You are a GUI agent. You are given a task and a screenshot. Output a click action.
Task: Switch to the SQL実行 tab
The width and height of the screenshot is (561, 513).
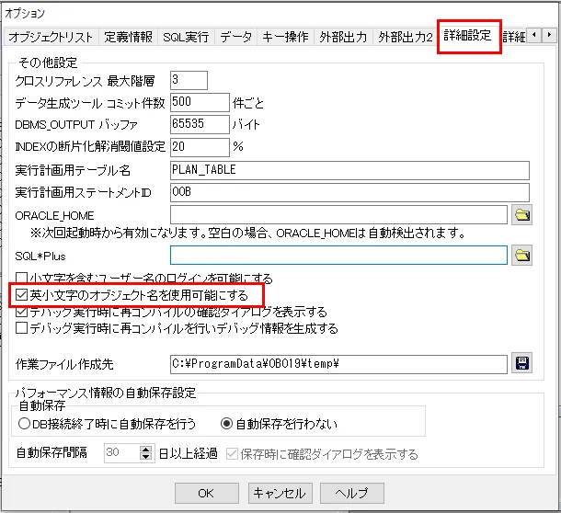186,37
